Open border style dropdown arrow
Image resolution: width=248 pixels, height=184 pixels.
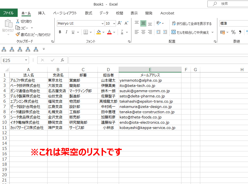pyautogui.click(x=91, y=32)
